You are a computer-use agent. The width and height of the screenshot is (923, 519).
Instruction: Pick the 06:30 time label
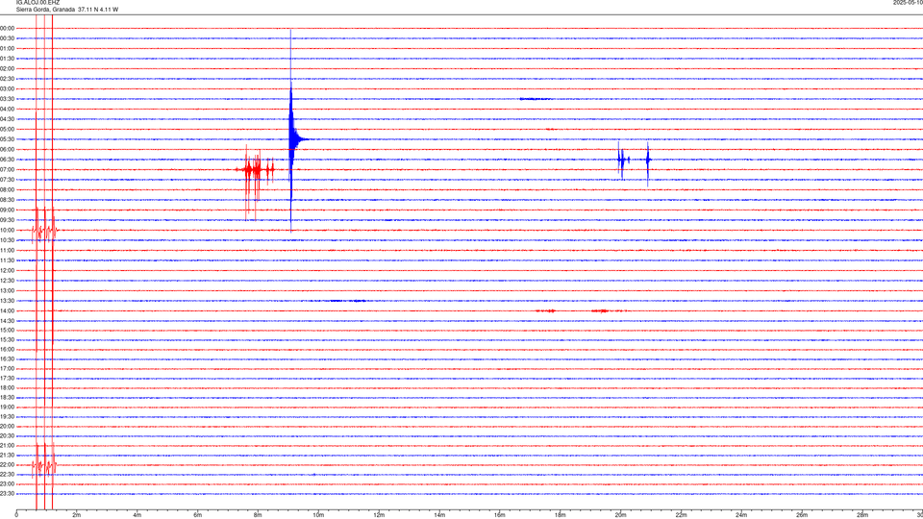tap(8, 160)
